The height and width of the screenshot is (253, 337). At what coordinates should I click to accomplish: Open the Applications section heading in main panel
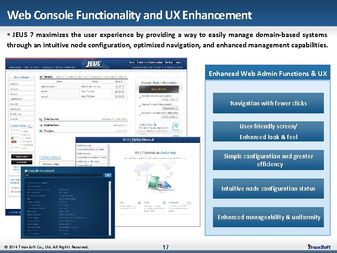pyautogui.click(x=51, y=125)
